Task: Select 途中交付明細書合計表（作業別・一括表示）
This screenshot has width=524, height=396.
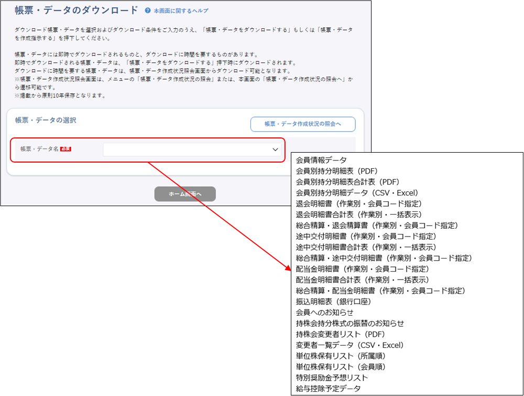Action: click(366, 247)
